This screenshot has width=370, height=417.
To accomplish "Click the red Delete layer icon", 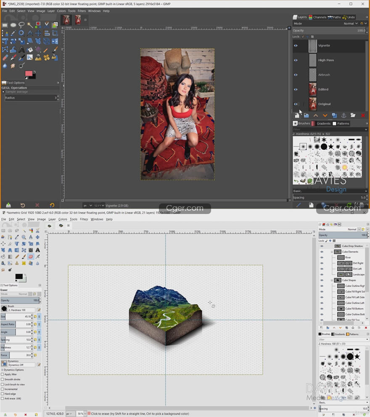I will 363,115.
